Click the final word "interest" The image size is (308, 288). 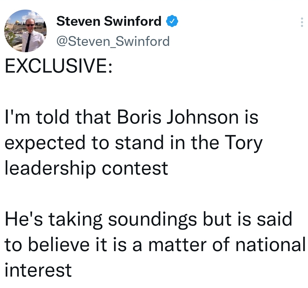tap(38, 270)
